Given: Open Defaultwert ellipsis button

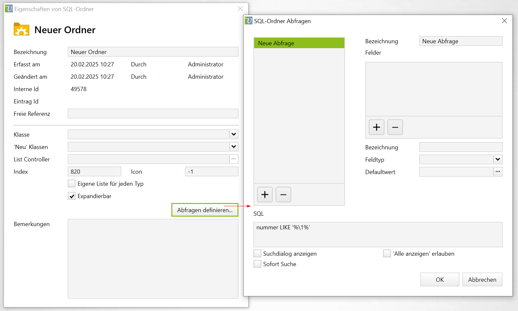Looking at the screenshot, I should tap(497, 172).
